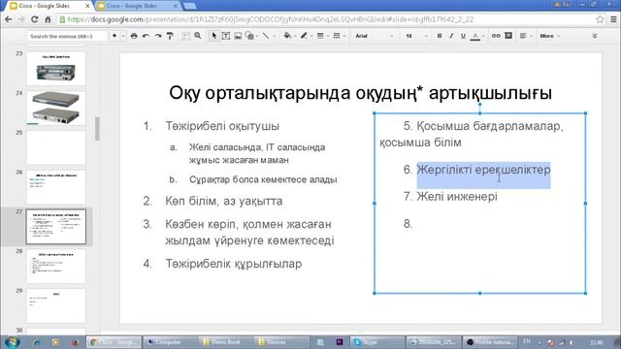Open the Skype taskbar button
Screen dimensions: 621x349
pyautogui.click(x=376, y=342)
